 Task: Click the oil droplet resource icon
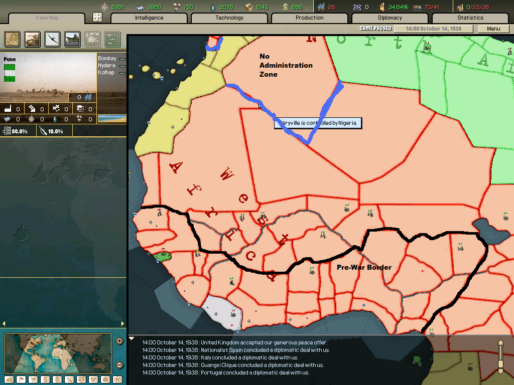pos(213,7)
